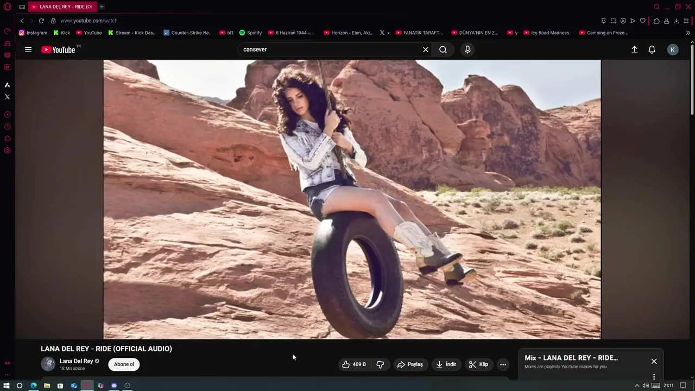Image resolution: width=695 pixels, height=391 pixels.
Task: Subscribe with the Abone ol button
Action: pyautogui.click(x=124, y=364)
